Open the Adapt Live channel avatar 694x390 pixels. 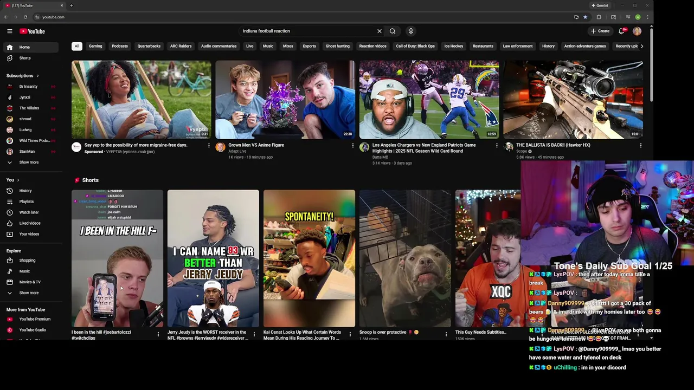(220, 147)
